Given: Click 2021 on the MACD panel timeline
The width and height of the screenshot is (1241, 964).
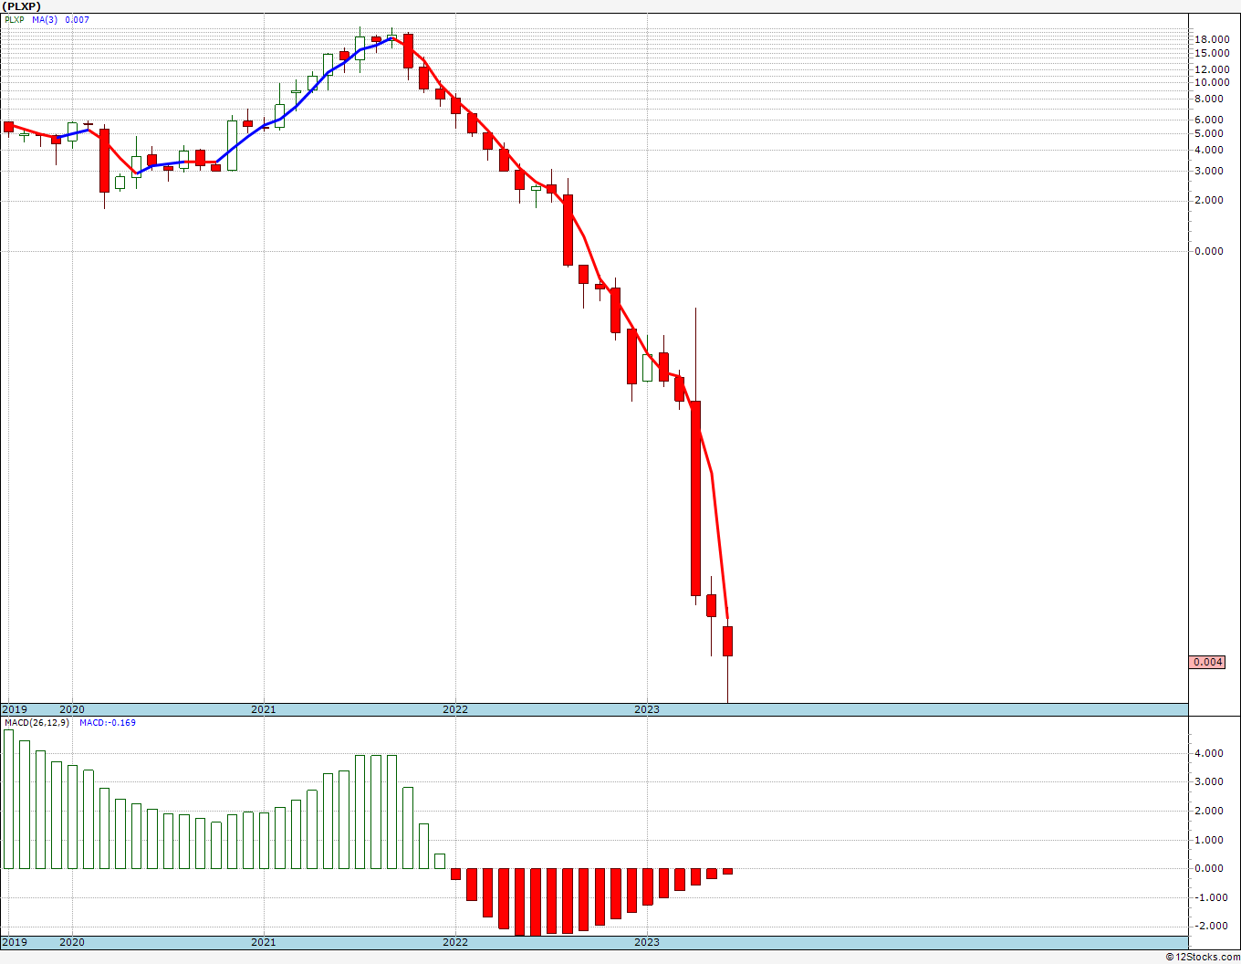Looking at the screenshot, I should [x=263, y=942].
